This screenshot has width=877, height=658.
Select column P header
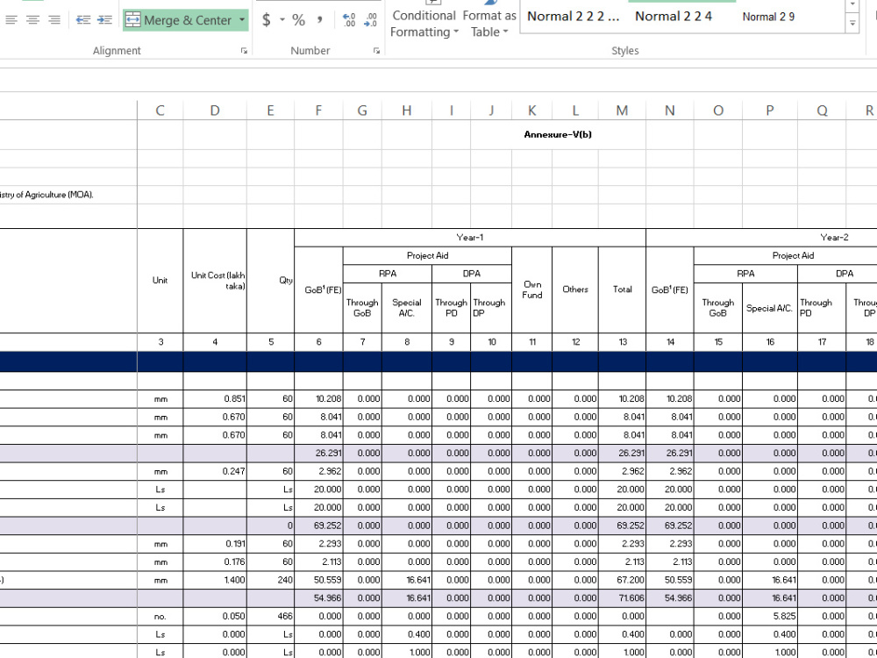click(770, 111)
